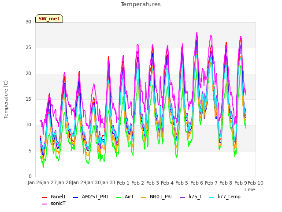The height and width of the screenshot is (212, 282).
Task: Click the Jan 26 x-axis tick label
Action: 35,182
